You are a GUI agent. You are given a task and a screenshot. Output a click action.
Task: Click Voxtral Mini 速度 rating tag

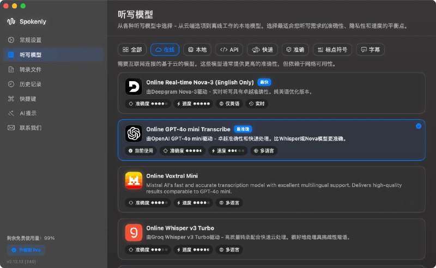point(193,203)
